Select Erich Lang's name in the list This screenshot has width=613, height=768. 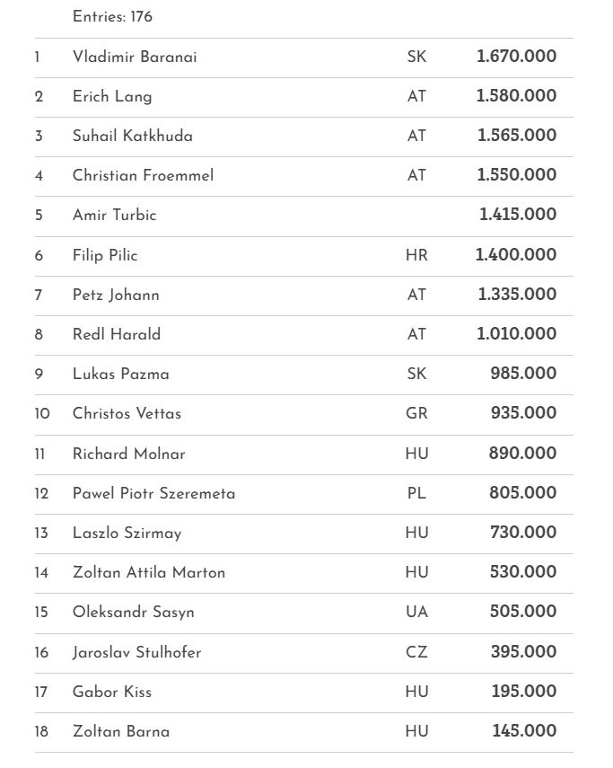click(x=112, y=96)
